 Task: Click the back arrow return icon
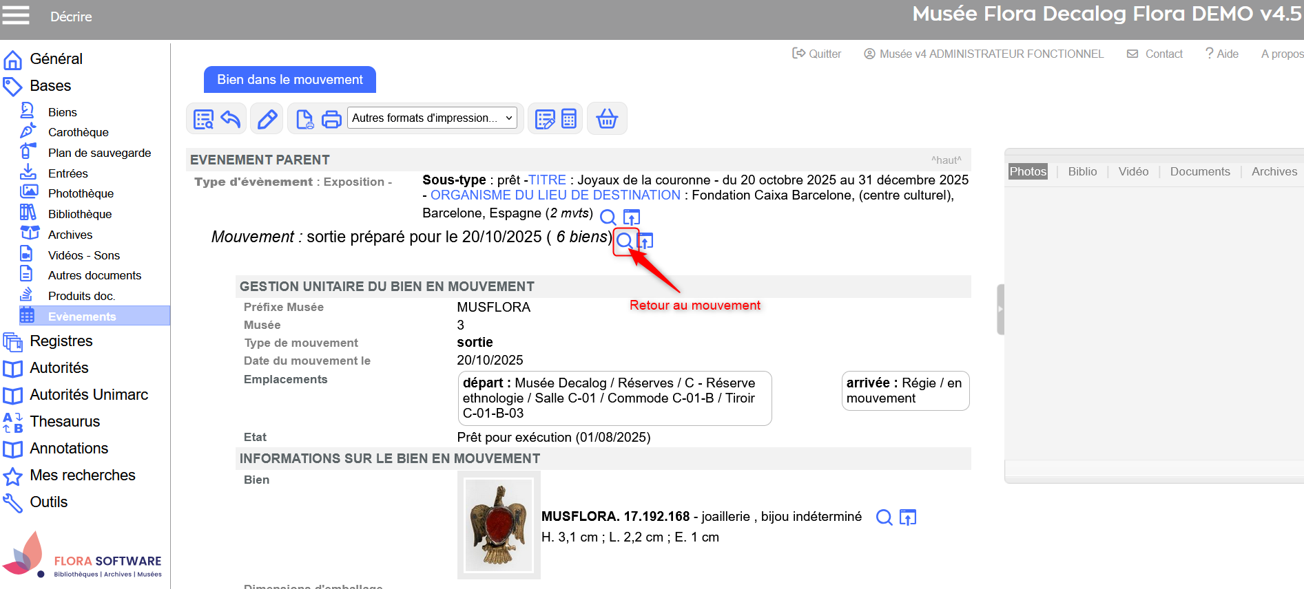coord(231,119)
